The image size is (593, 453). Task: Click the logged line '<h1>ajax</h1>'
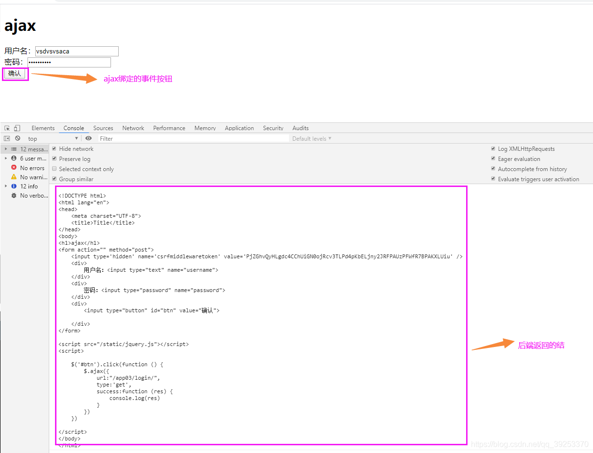pyautogui.click(x=79, y=243)
